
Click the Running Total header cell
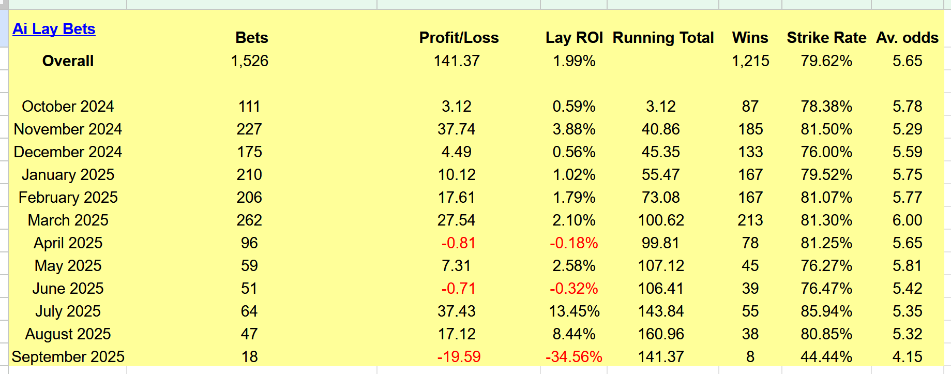[x=663, y=38]
